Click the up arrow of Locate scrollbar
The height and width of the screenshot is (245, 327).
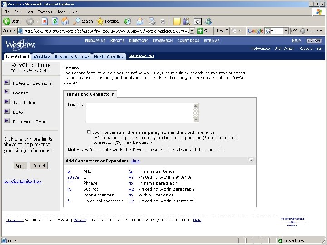pyautogui.click(x=196, y=106)
